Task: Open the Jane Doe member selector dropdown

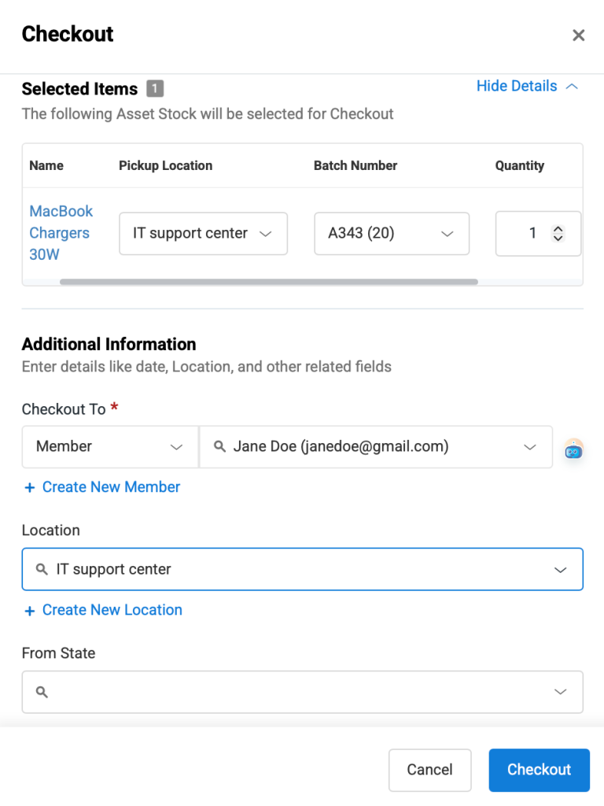Action: 376,447
